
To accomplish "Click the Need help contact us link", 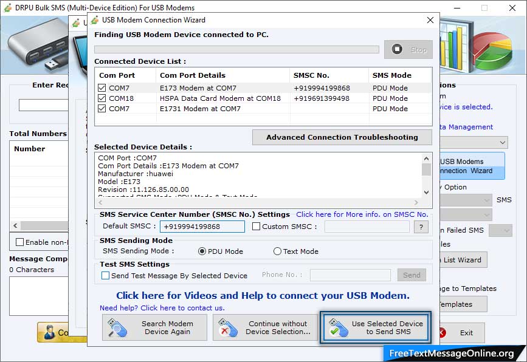I will click(x=162, y=308).
